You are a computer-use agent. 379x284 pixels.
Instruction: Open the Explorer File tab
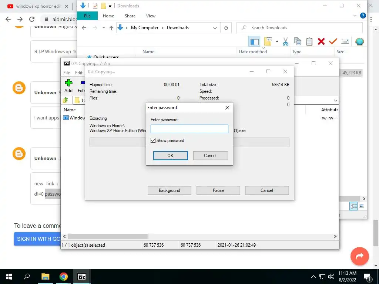pyautogui.click(x=87, y=16)
